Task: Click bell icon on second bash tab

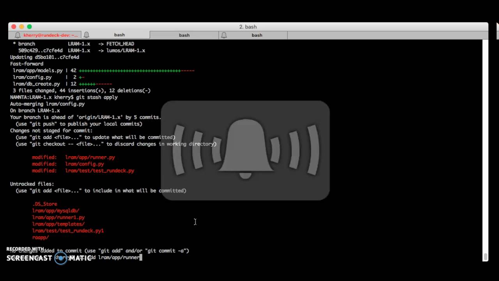Action: pyautogui.click(x=87, y=35)
